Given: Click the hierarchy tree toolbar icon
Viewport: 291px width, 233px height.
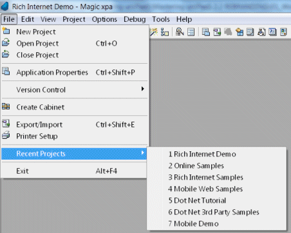Looking at the screenshot, I should pyautogui.click(x=165, y=32).
